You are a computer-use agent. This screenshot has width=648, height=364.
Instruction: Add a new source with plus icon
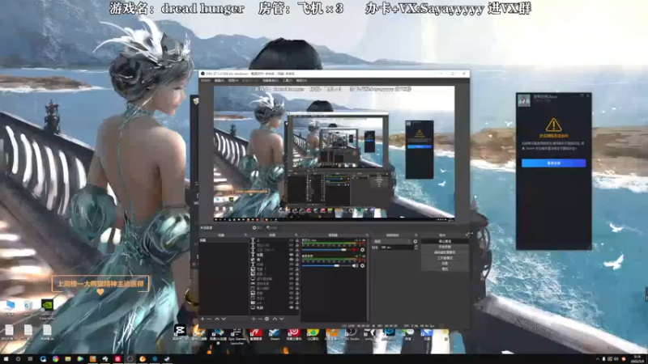pyautogui.click(x=254, y=319)
